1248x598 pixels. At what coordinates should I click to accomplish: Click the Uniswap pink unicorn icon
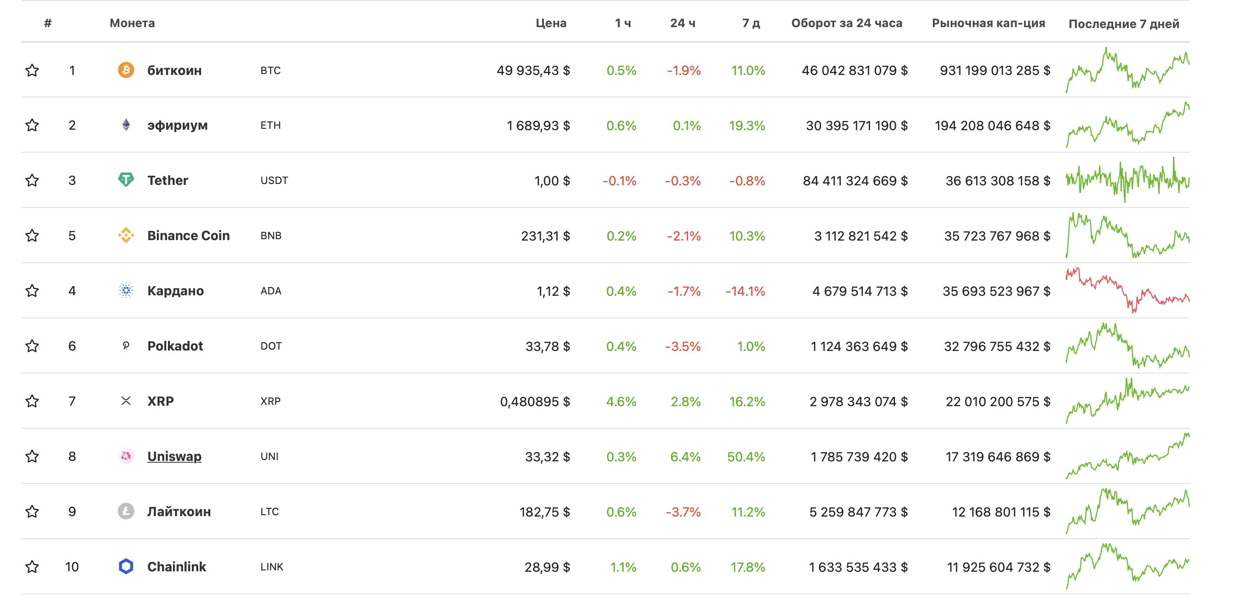126,456
